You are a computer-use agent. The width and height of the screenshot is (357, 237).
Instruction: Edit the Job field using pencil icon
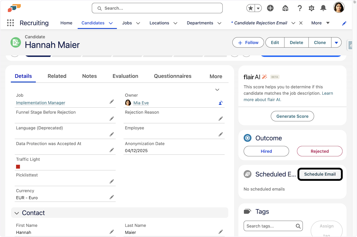click(x=112, y=102)
